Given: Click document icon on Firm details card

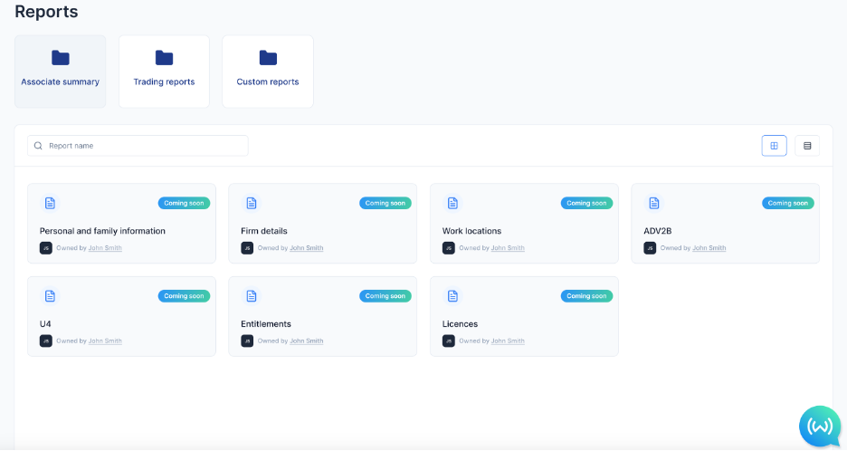Looking at the screenshot, I should point(252,203).
